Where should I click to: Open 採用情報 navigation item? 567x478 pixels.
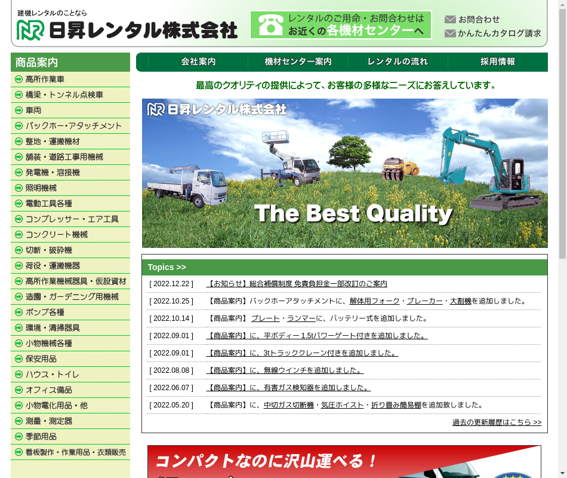tap(498, 62)
